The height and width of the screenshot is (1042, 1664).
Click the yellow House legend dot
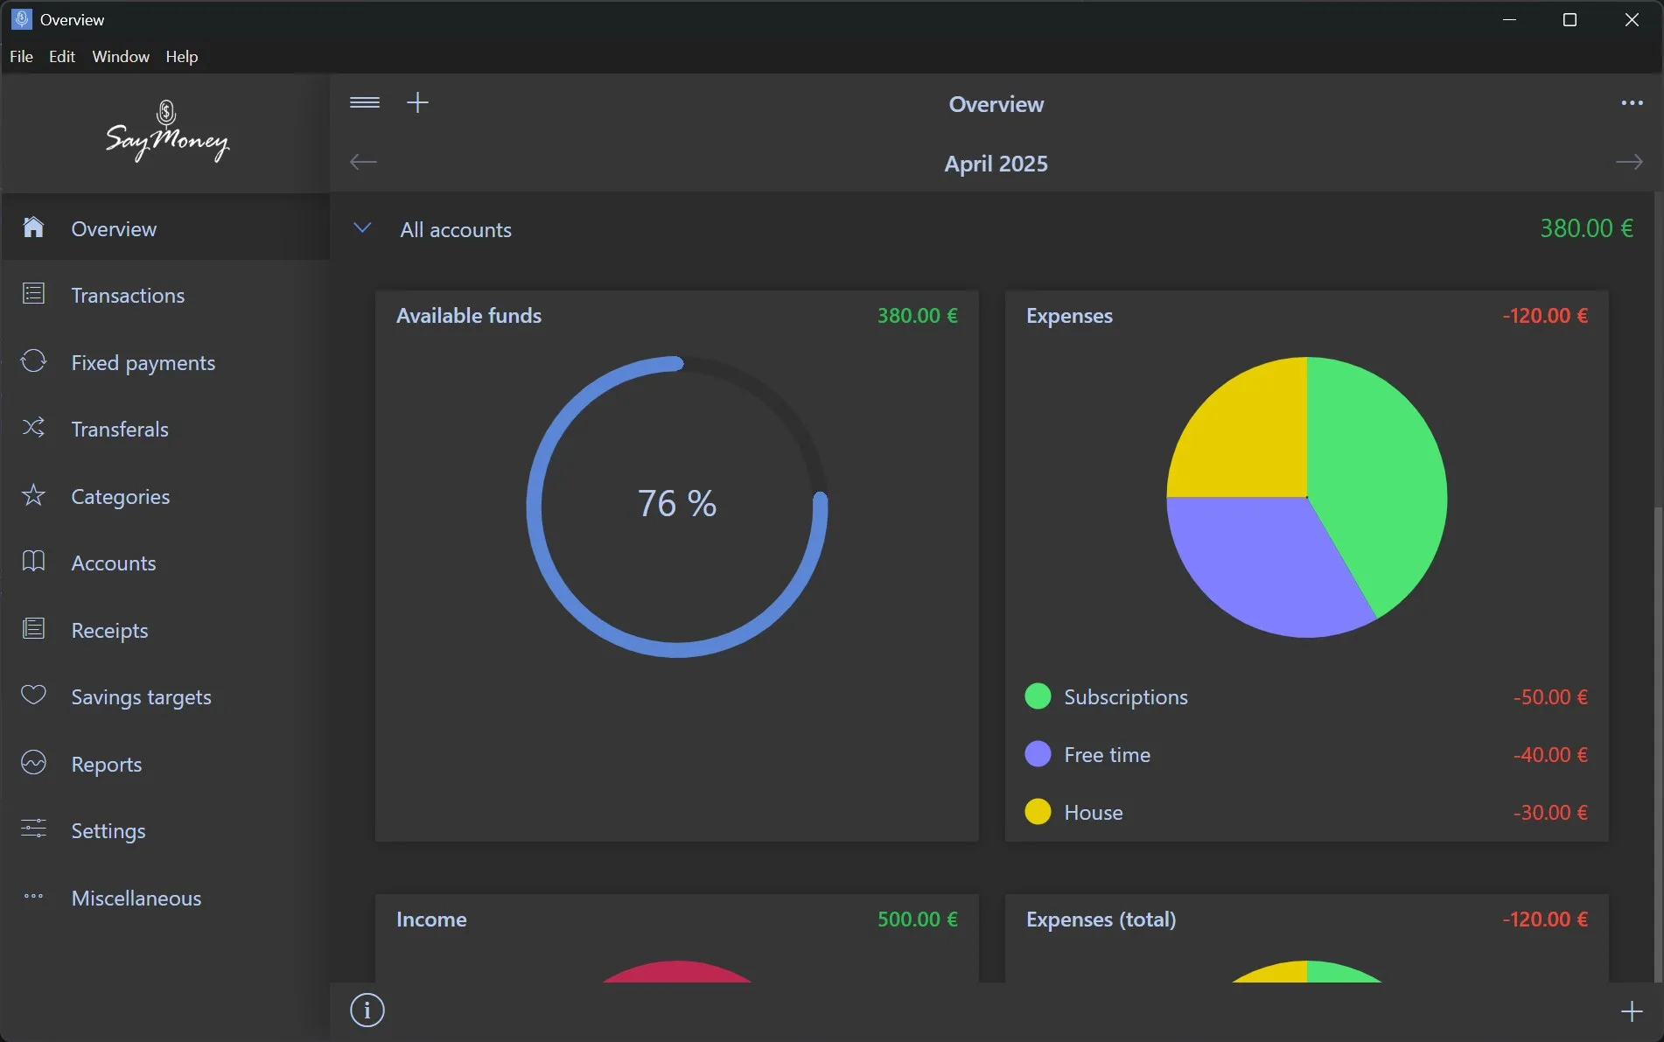click(x=1038, y=812)
